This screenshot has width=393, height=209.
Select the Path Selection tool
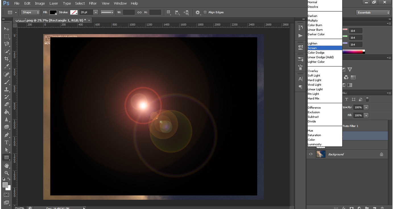[x=7, y=150]
